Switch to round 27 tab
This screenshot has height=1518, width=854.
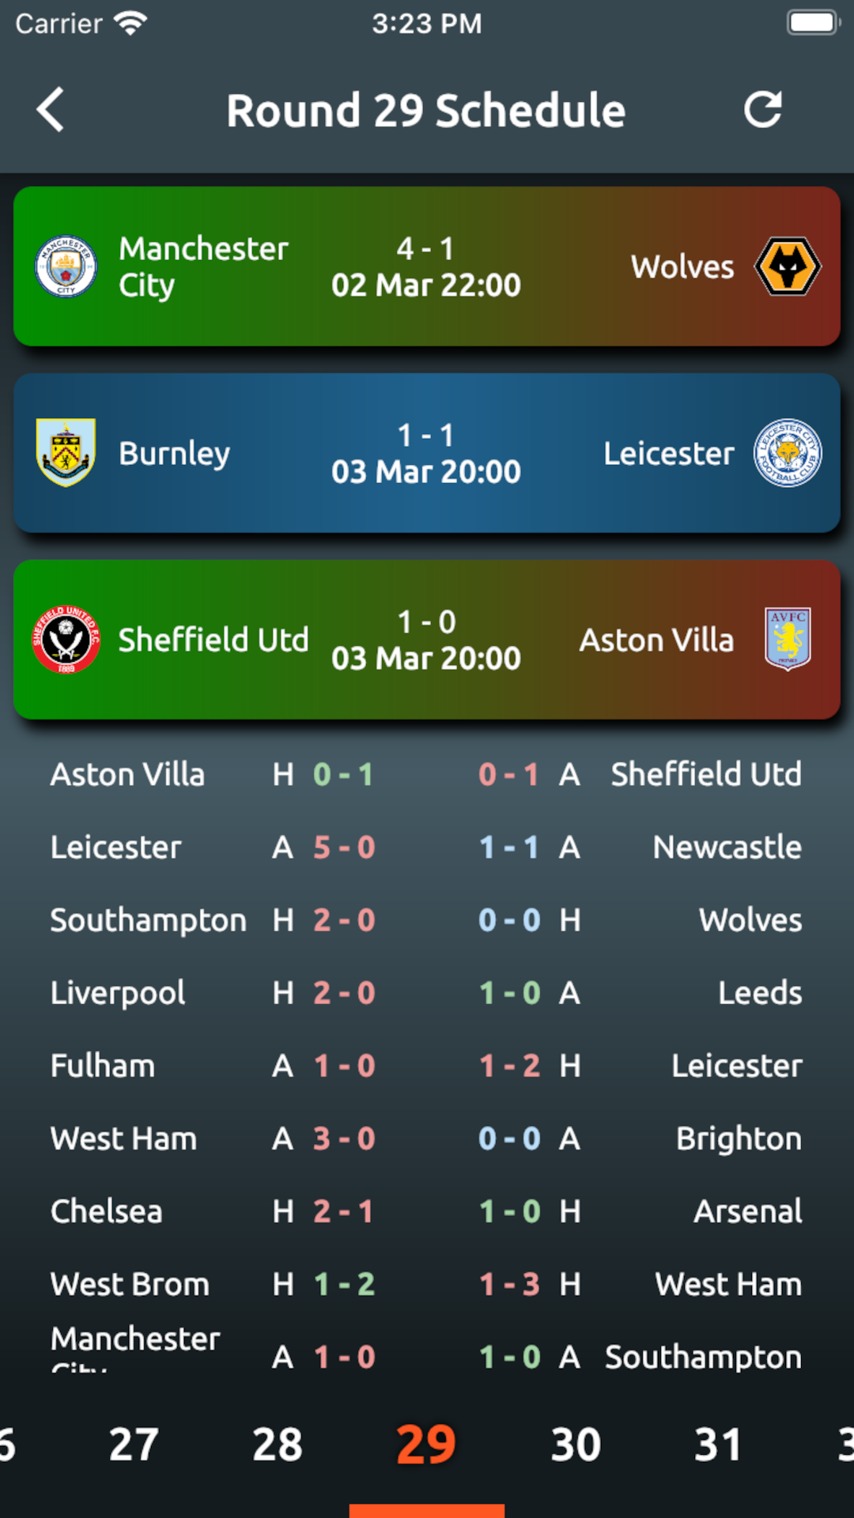pyautogui.click(x=134, y=1444)
